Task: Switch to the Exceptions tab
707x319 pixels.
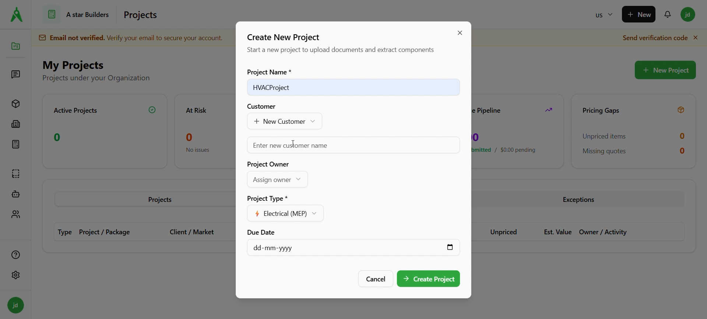Action: [x=578, y=200]
